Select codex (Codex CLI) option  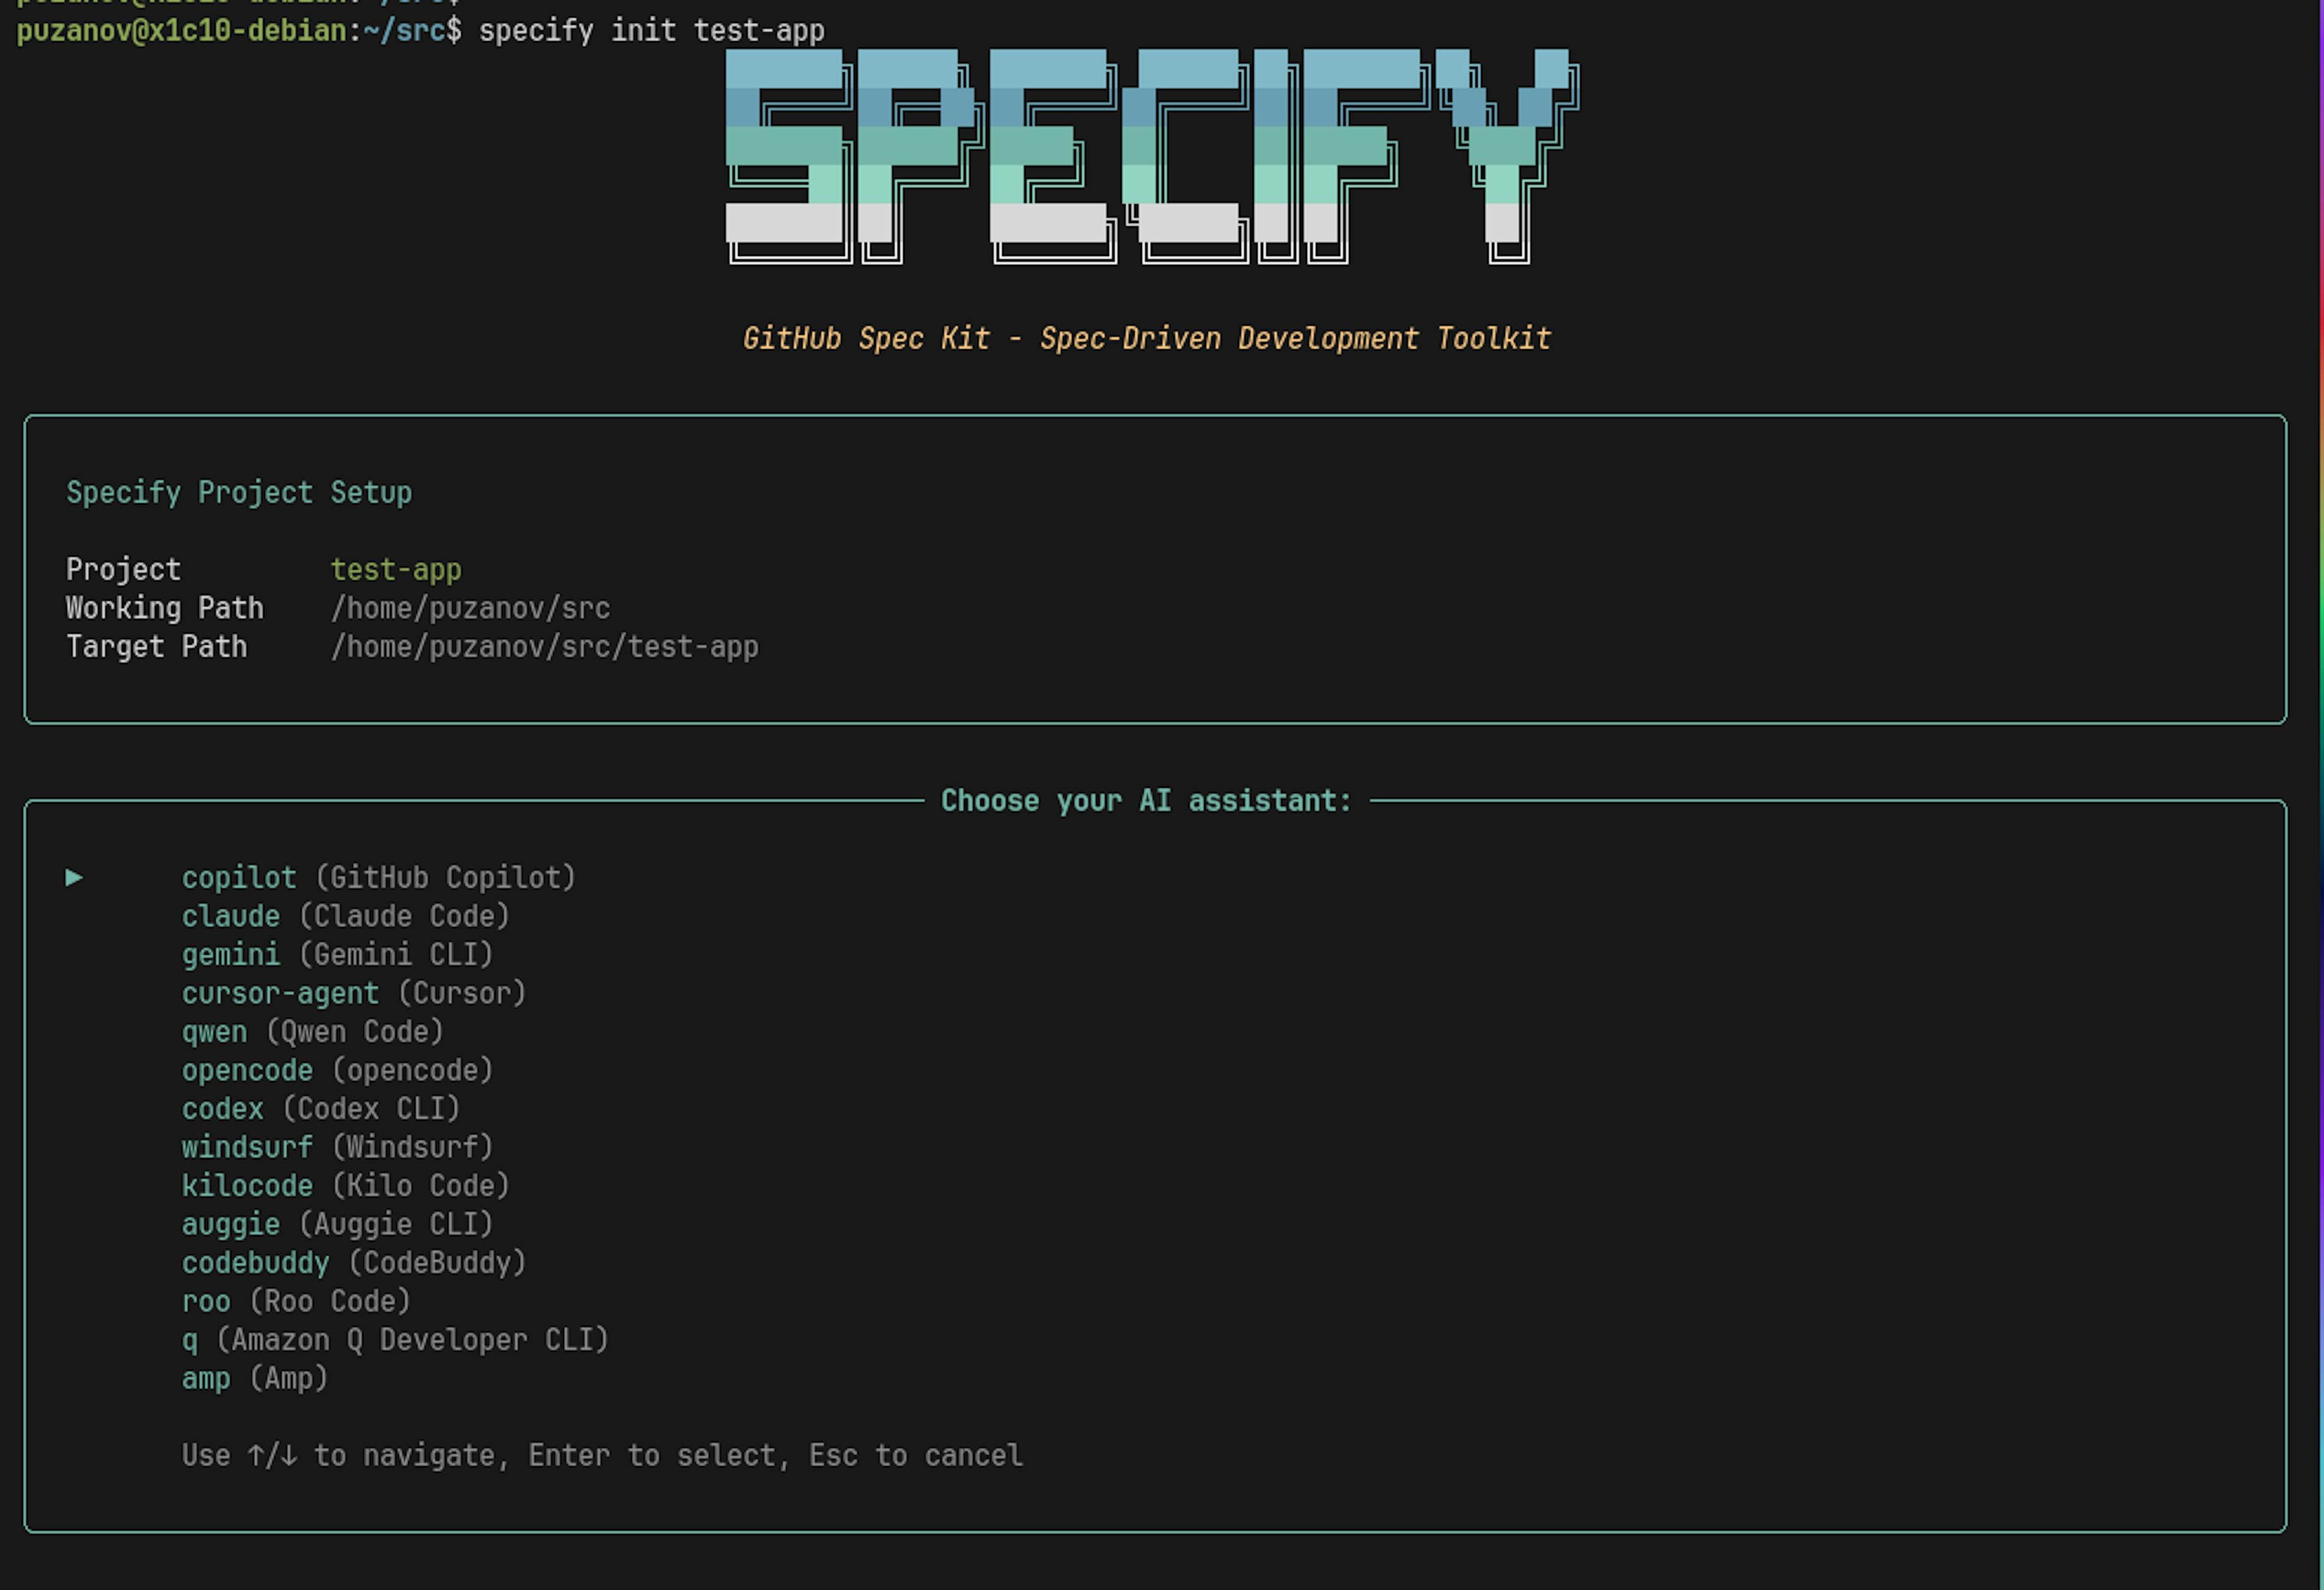(320, 1109)
